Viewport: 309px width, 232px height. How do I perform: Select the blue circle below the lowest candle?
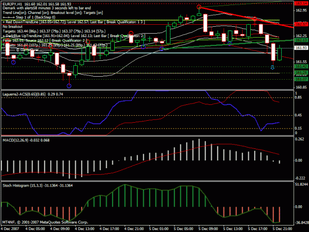pos(69,86)
